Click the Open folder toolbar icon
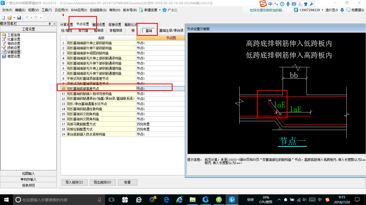This screenshot has width=366, height=205. pos(9,18)
